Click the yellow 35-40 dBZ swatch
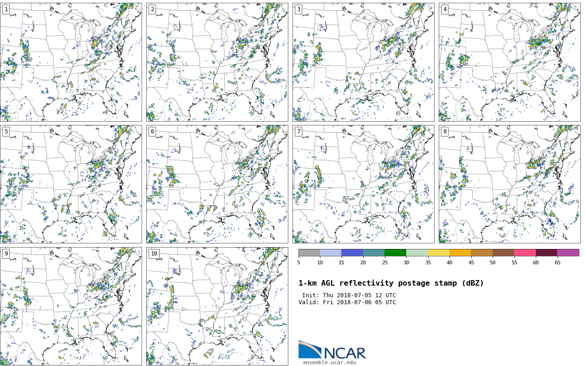The width and height of the screenshot is (585, 366). 438,253
